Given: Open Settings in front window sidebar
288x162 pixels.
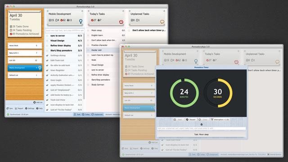Looking at the screenshot, I should [145, 148].
